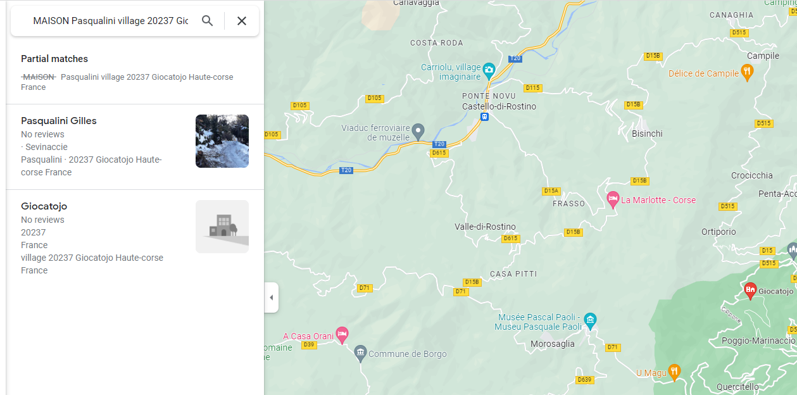797x395 pixels.
Task: Select the Musée Pascal Paoli museum marker
Action: (590, 320)
